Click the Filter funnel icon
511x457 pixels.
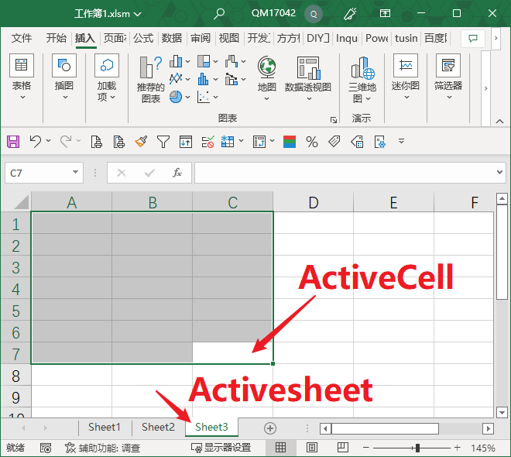[163, 142]
